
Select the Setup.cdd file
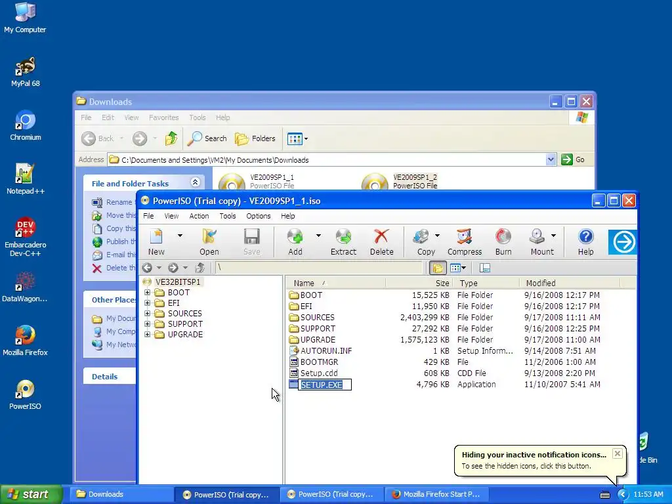319,373
